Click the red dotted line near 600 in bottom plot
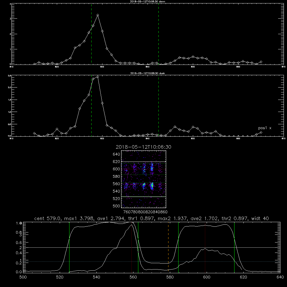 point(205,247)
